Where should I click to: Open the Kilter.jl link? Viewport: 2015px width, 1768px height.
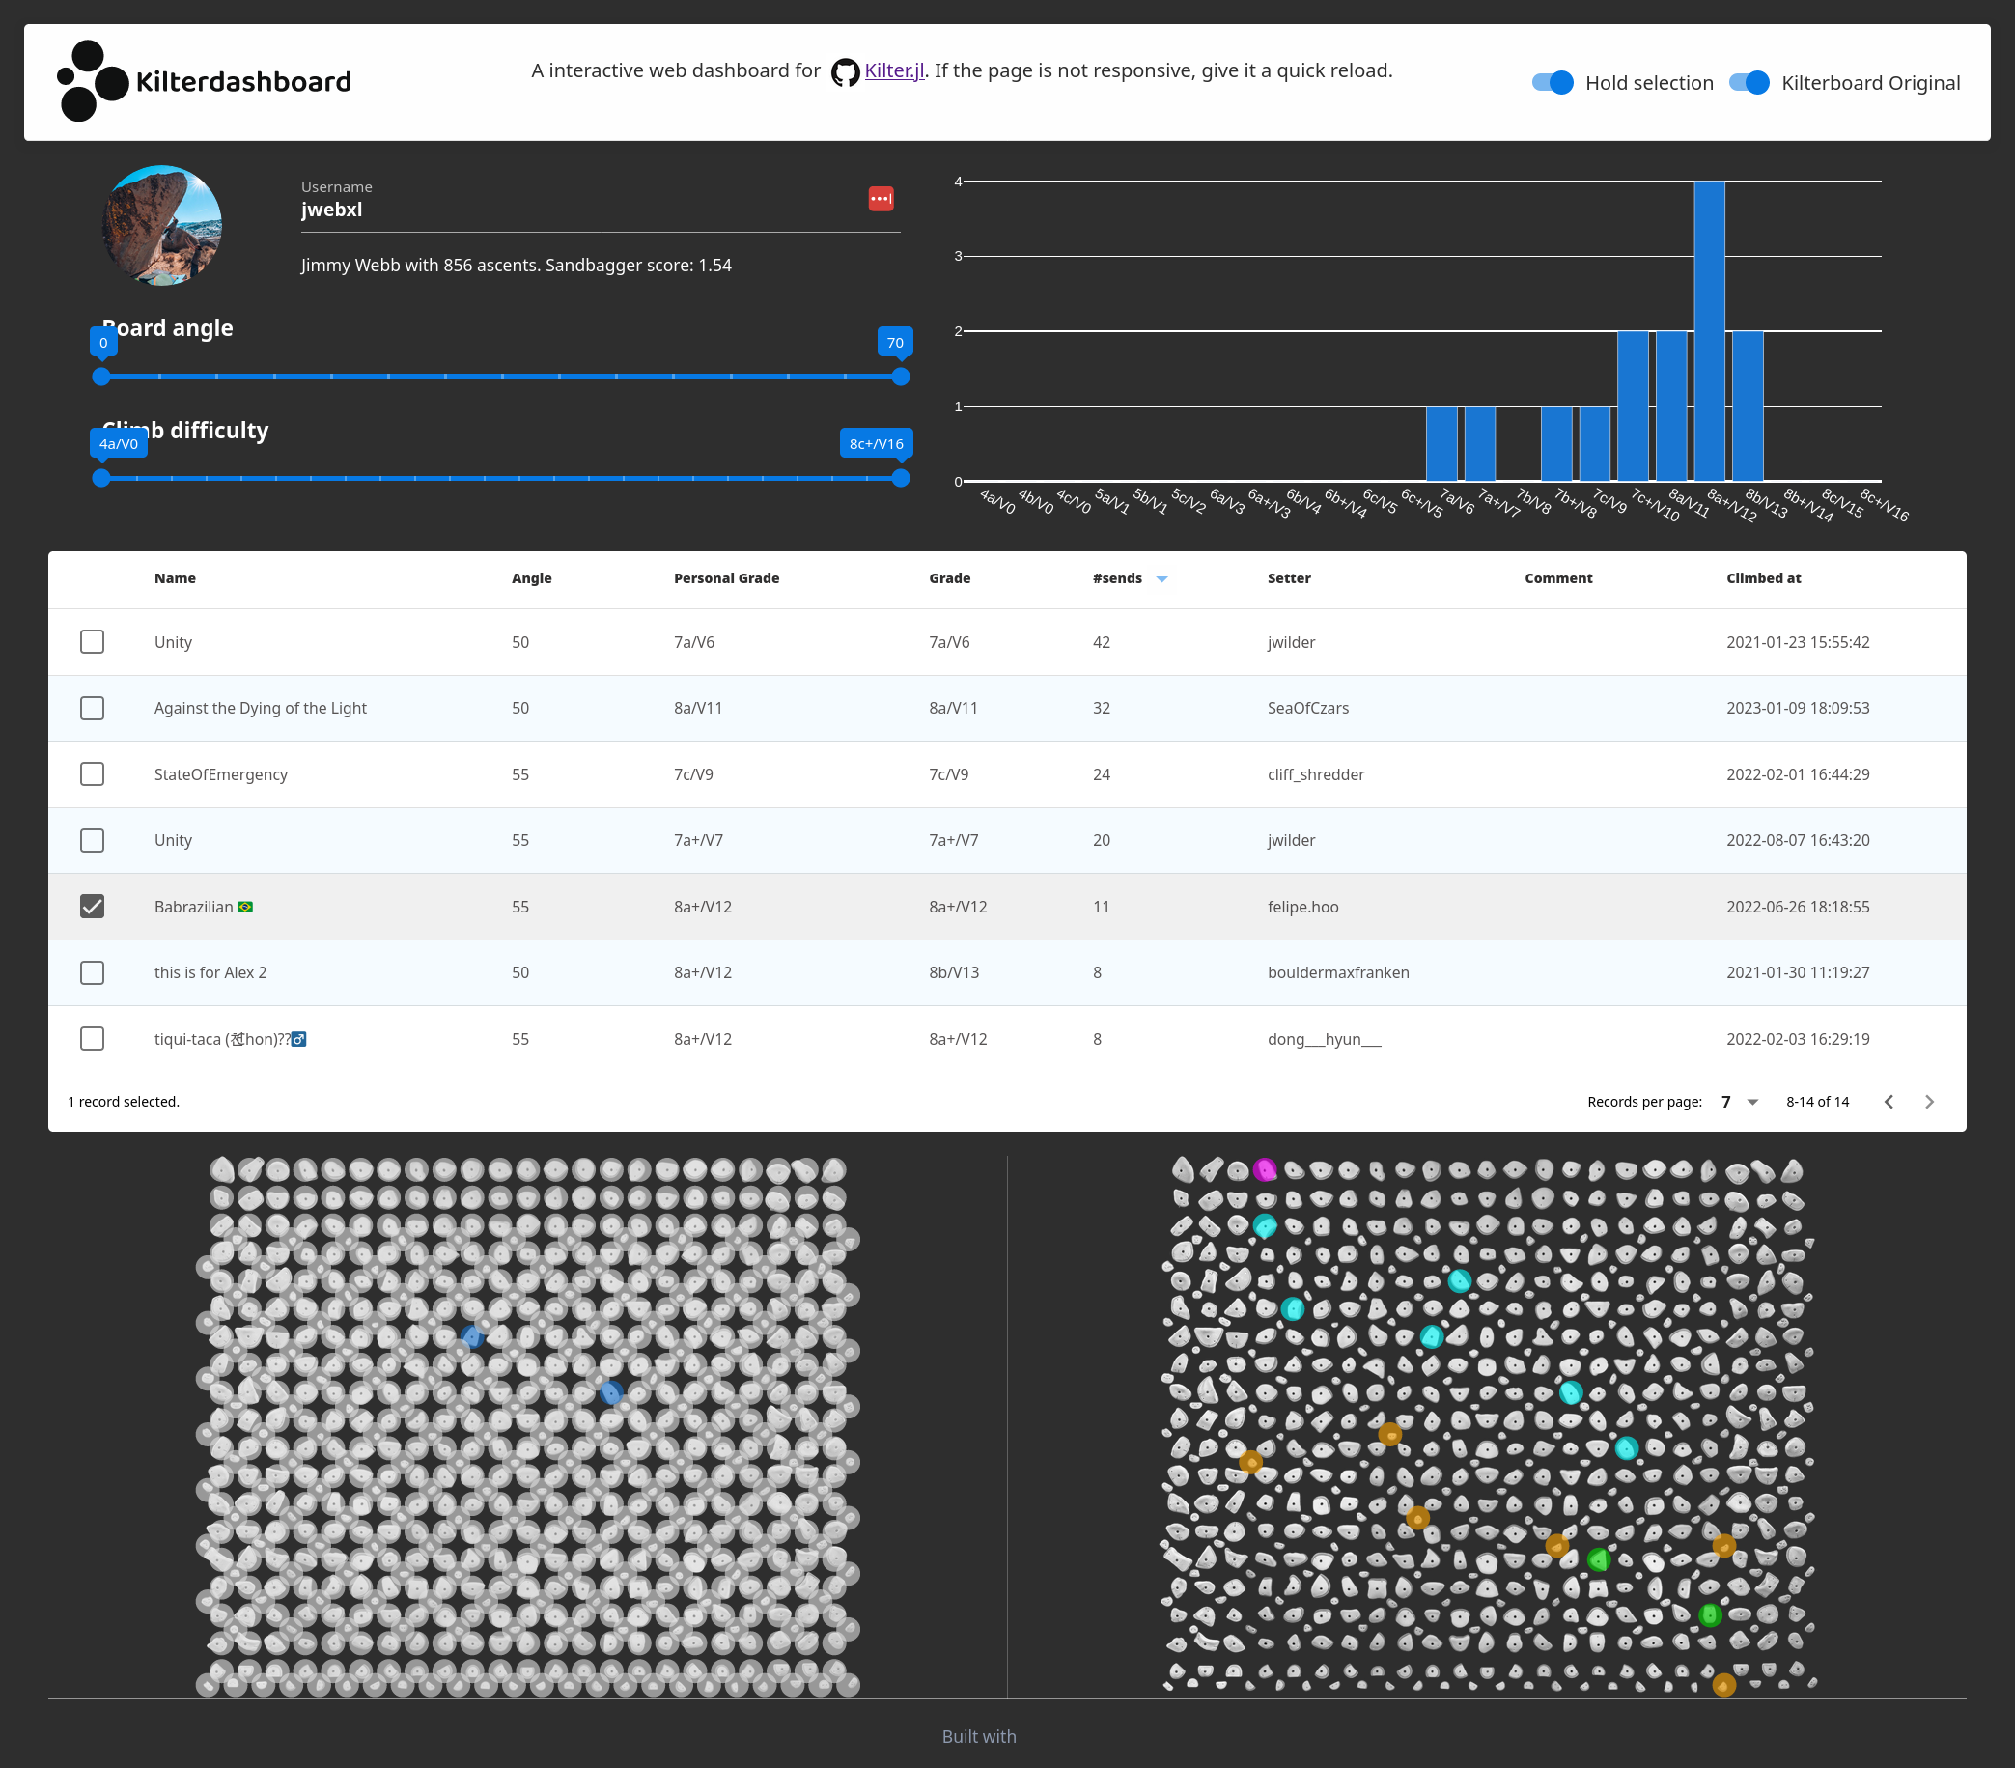pyautogui.click(x=894, y=70)
